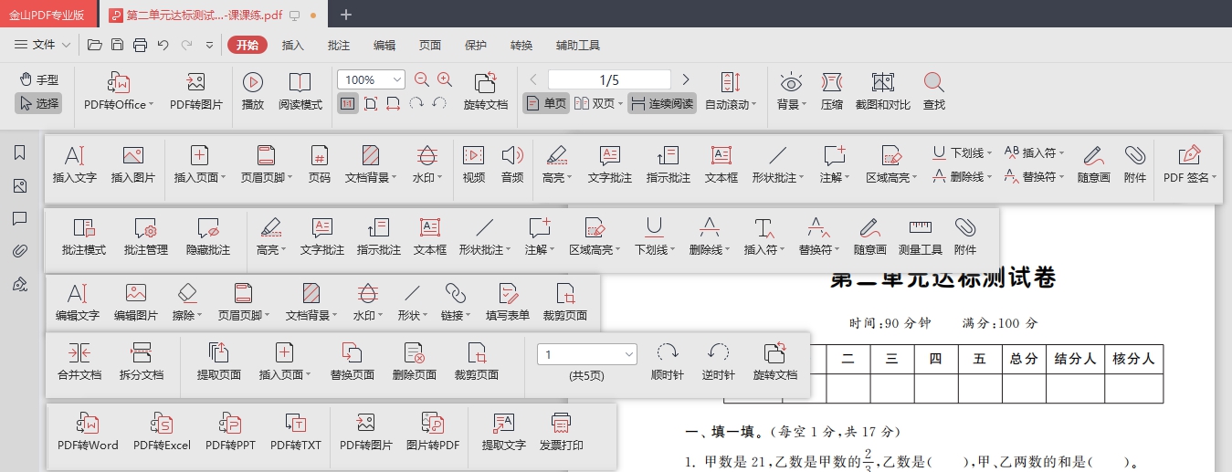Open the bookmark panel in the sidebar
Viewport: 1232px width, 472px height.
tap(19, 152)
